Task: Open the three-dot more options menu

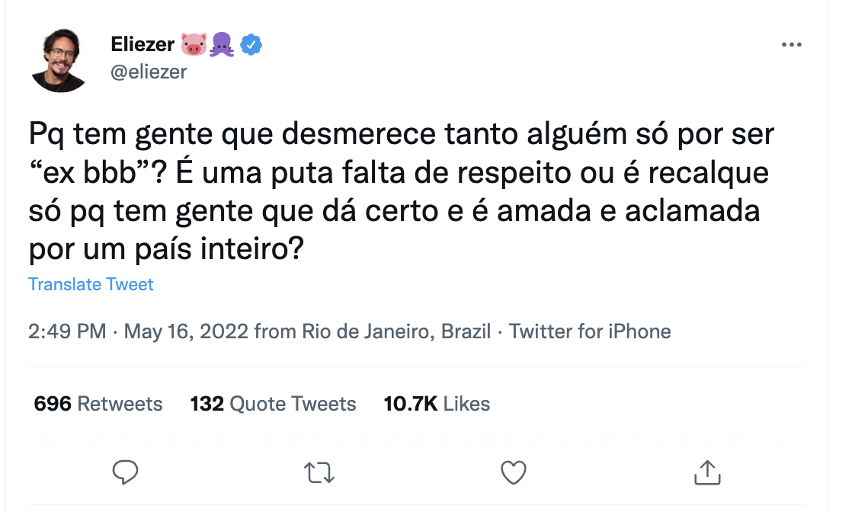Action: (792, 45)
